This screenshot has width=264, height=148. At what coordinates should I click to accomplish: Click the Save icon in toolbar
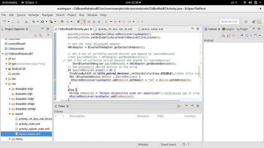(13, 22)
